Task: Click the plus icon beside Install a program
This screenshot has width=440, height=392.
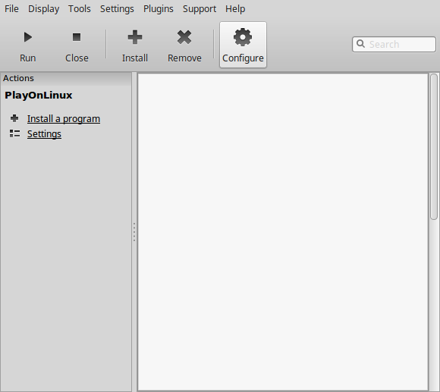Action: point(14,118)
